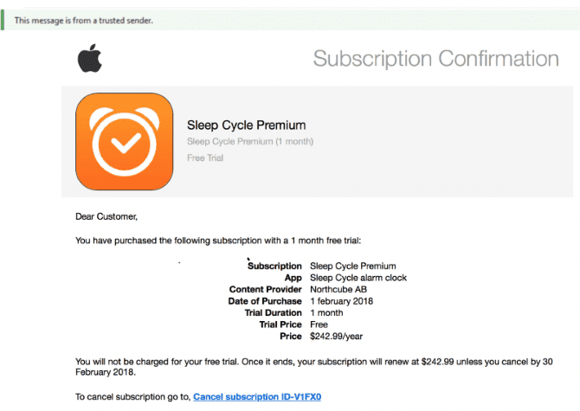Click the Northcube AB content provider value

click(x=338, y=289)
